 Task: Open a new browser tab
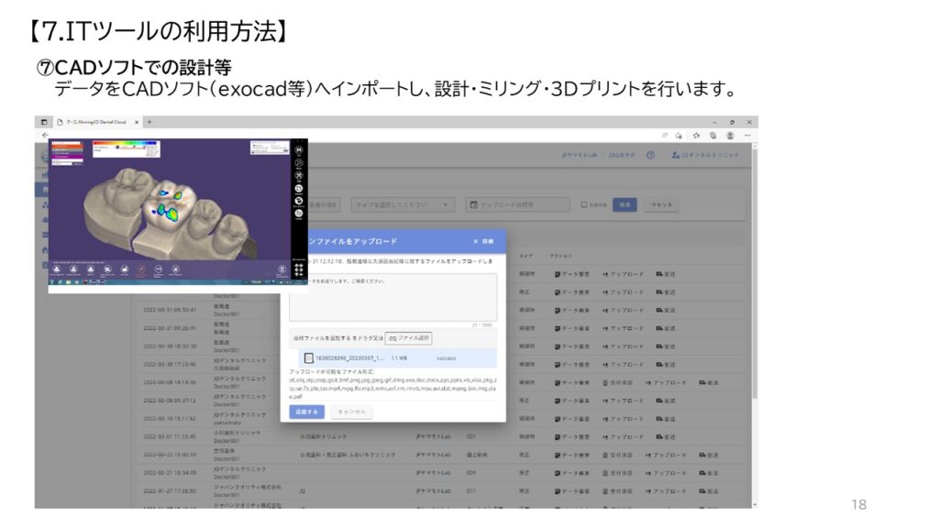pos(149,122)
